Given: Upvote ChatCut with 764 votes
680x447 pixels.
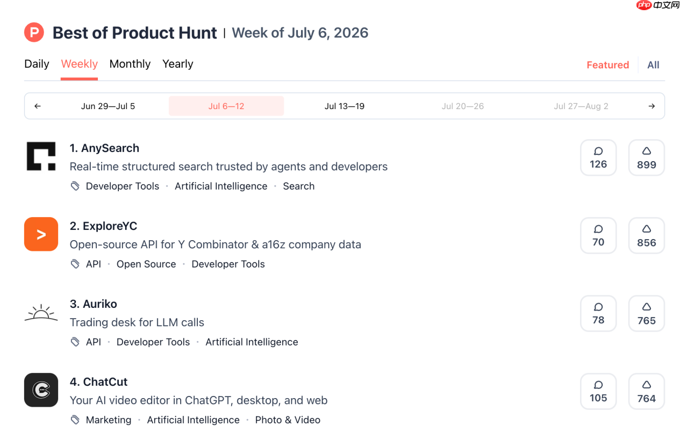Looking at the screenshot, I should tap(647, 391).
